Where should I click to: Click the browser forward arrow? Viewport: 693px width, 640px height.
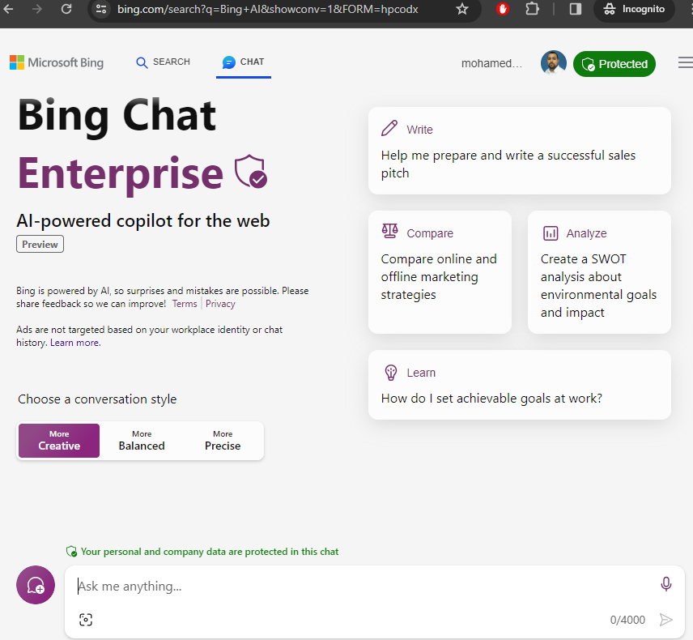tap(37, 9)
